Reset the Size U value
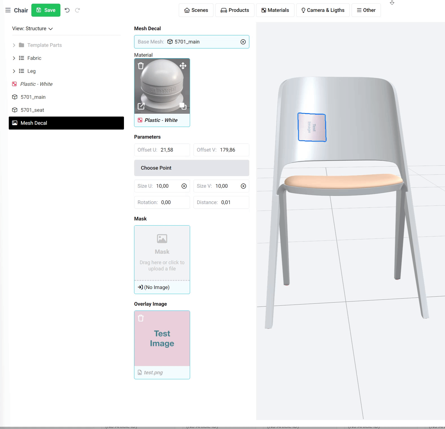The image size is (445, 429). tap(184, 186)
